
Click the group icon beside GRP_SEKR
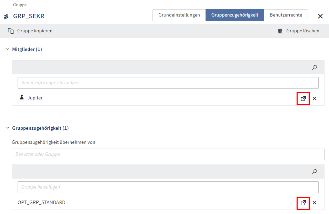[6, 16]
